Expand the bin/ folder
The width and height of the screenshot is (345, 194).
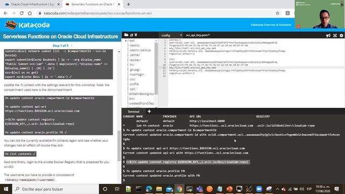132,99
